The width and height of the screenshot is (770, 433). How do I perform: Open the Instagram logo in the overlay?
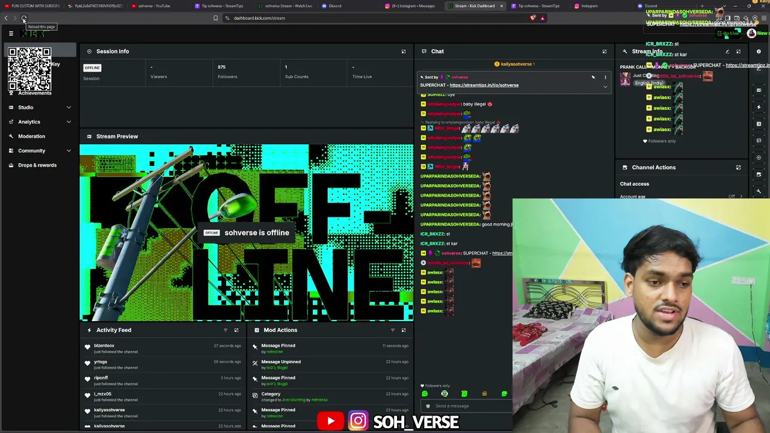click(x=358, y=421)
